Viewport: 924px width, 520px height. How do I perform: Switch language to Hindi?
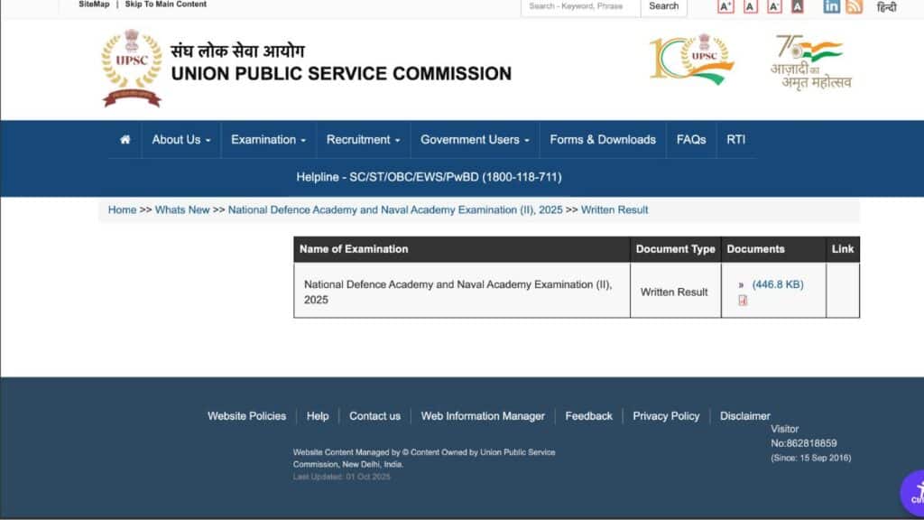[x=886, y=7]
